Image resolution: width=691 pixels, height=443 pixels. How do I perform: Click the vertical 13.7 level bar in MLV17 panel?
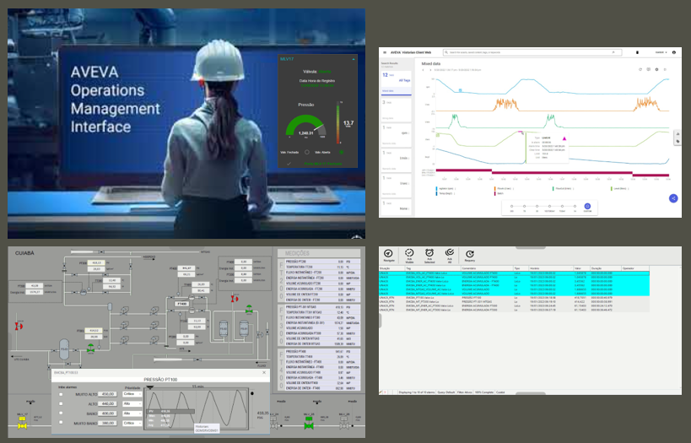(x=338, y=122)
